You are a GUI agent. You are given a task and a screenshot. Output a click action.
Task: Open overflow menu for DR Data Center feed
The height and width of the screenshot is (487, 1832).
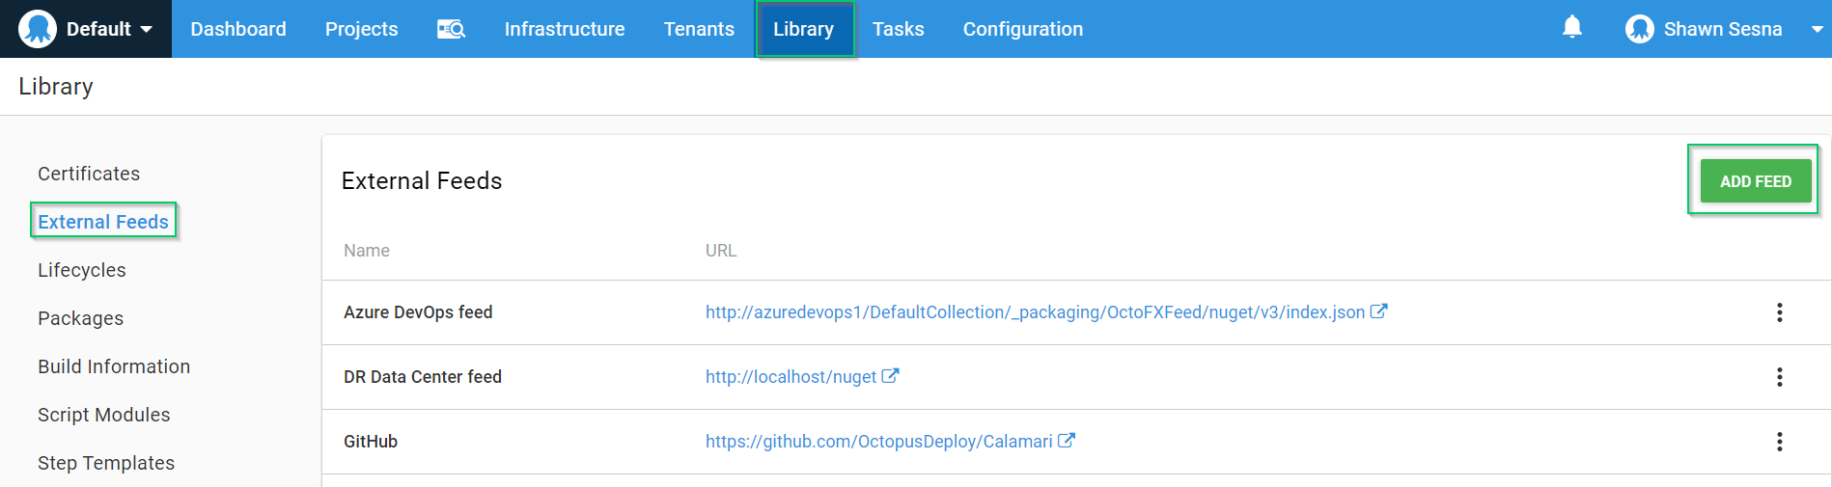click(x=1780, y=377)
